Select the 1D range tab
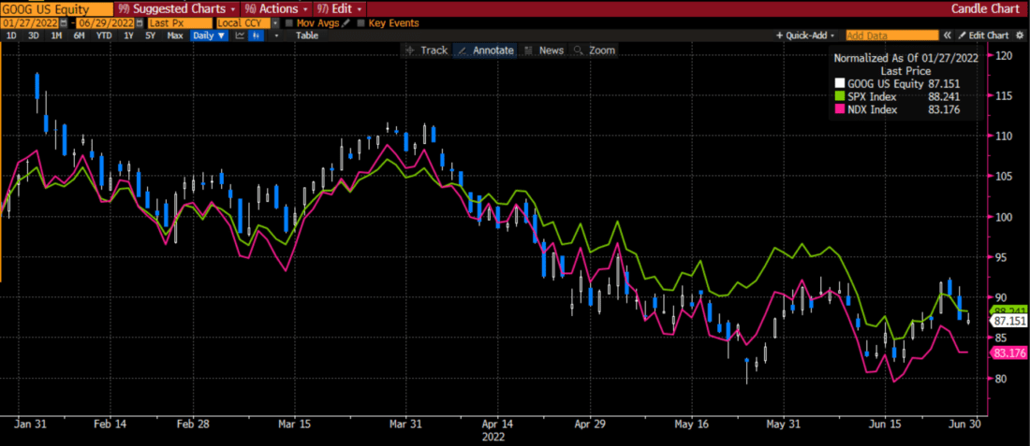1030x446 pixels. click(11, 36)
